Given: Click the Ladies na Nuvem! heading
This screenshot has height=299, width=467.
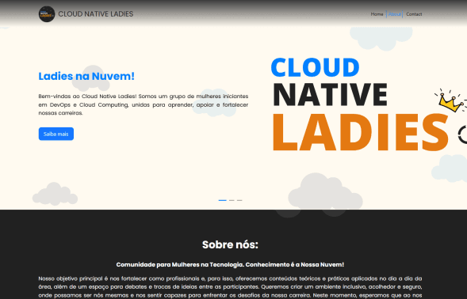Looking at the screenshot, I should point(86,76).
